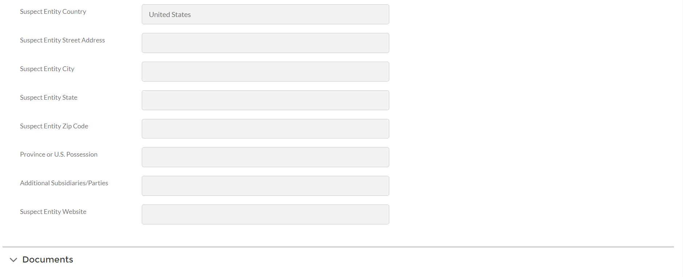Viewport: 683px width, 277px height.
Task: Click the Suspect Entity City input
Action: coord(265,72)
